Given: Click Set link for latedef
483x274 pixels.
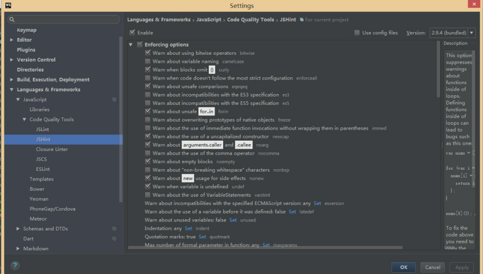Looking at the screenshot, I should 292,212.
